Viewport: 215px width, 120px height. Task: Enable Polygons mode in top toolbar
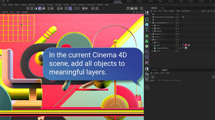(x=36, y=8)
